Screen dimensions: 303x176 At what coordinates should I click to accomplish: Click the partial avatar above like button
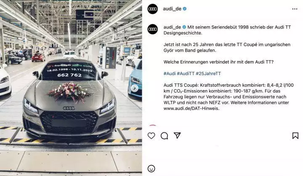pyautogui.click(x=153, y=125)
